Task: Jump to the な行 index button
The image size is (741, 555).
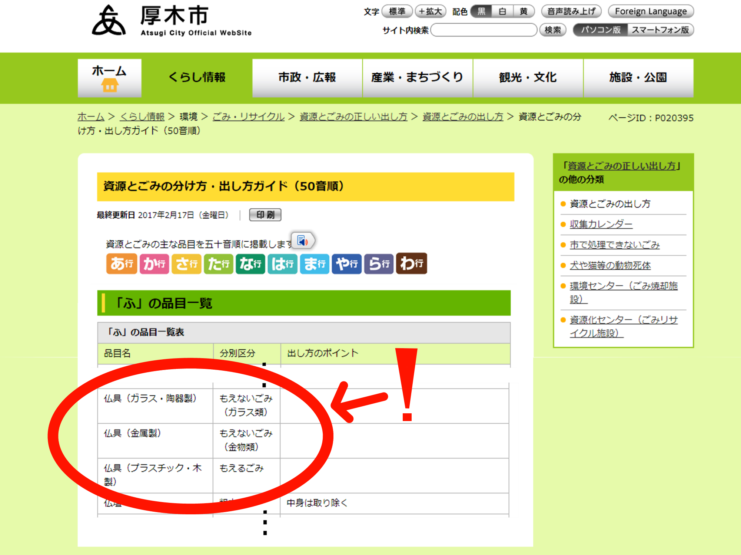Action: point(250,264)
